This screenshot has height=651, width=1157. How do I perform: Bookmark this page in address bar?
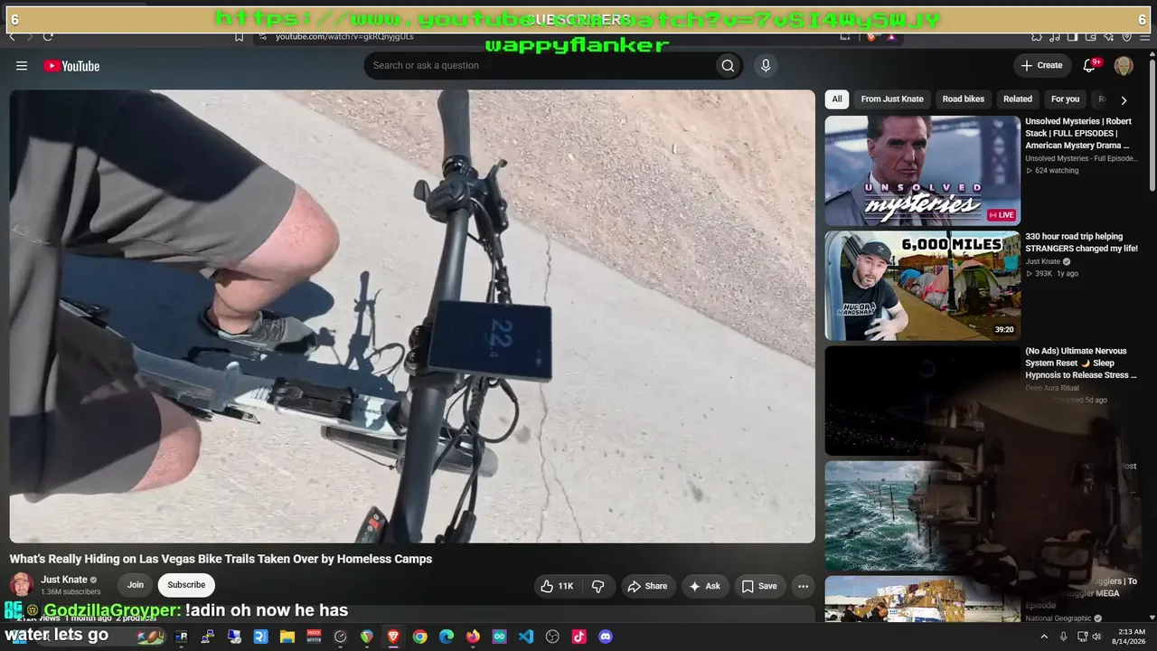pyautogui.click(x=239, y=36)
